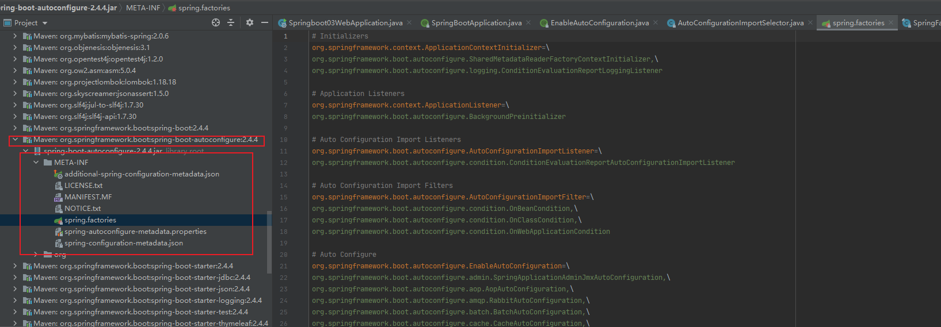Collapse Maven spring-boot-autoconfigure:2.4.4 node

coord(15,139)
